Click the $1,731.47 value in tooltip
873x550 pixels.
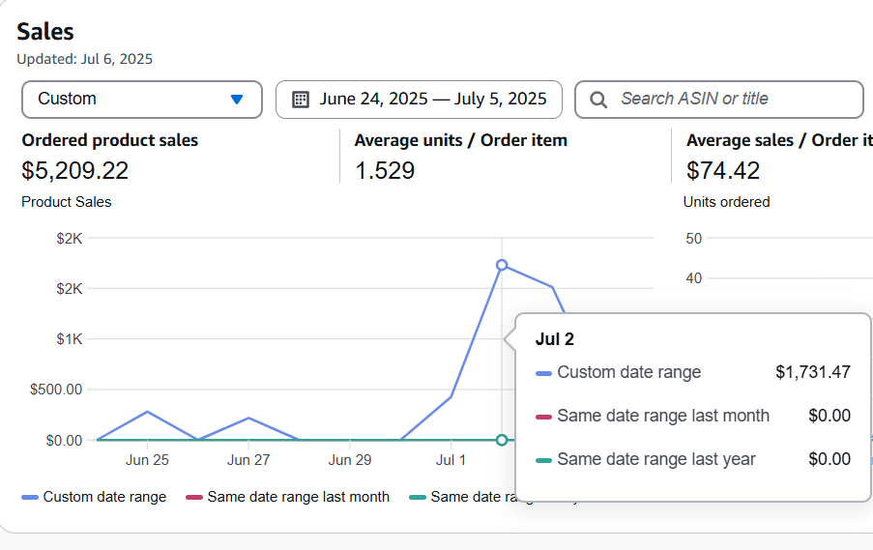click(812, 372)
